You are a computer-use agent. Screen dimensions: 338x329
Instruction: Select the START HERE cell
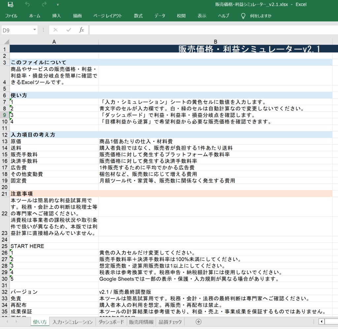click(54, 246)
